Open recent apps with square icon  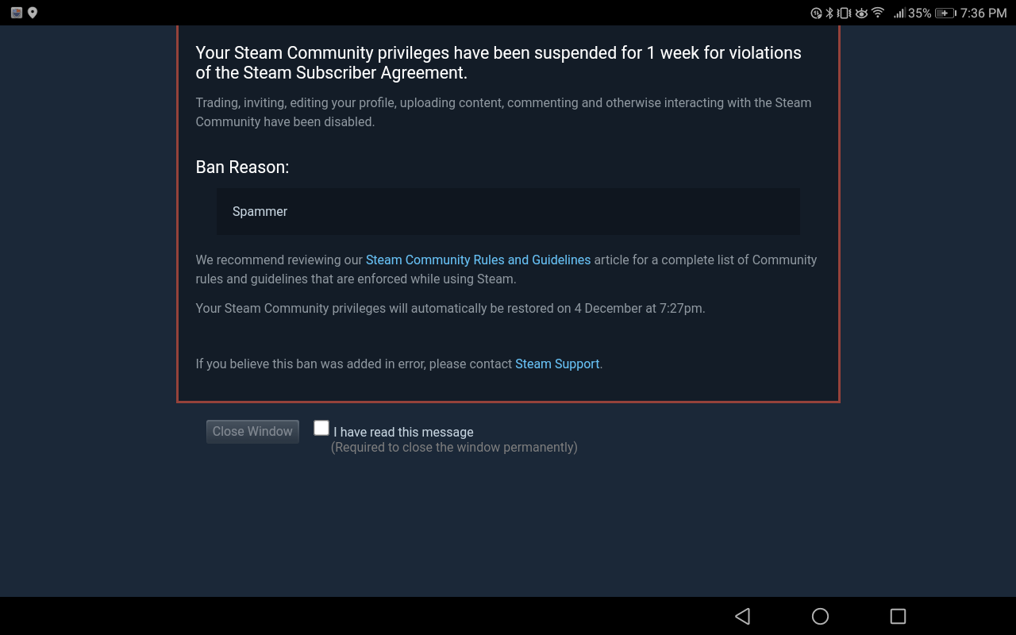pos(898,616)
